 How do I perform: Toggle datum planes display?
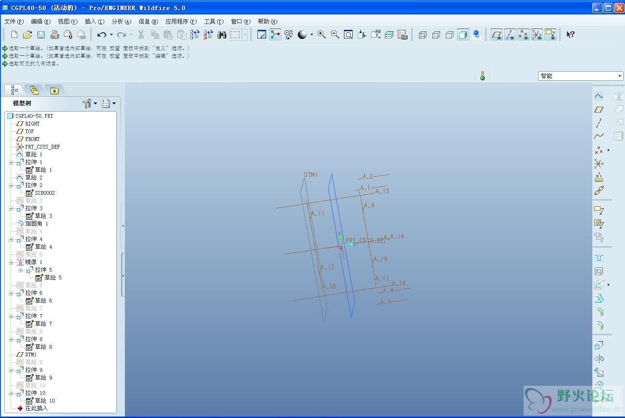tap(497, 35)
